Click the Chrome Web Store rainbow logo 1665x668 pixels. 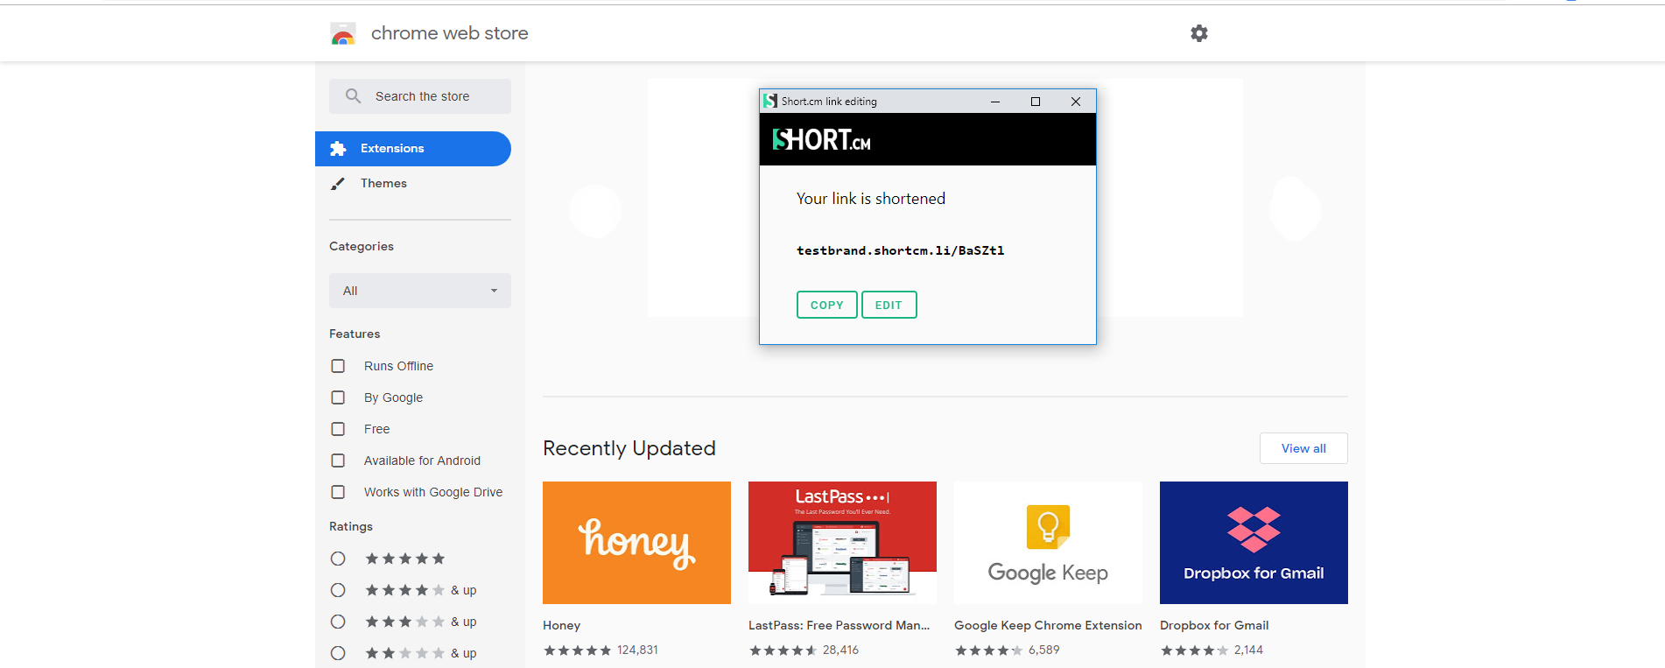(343, 34)
